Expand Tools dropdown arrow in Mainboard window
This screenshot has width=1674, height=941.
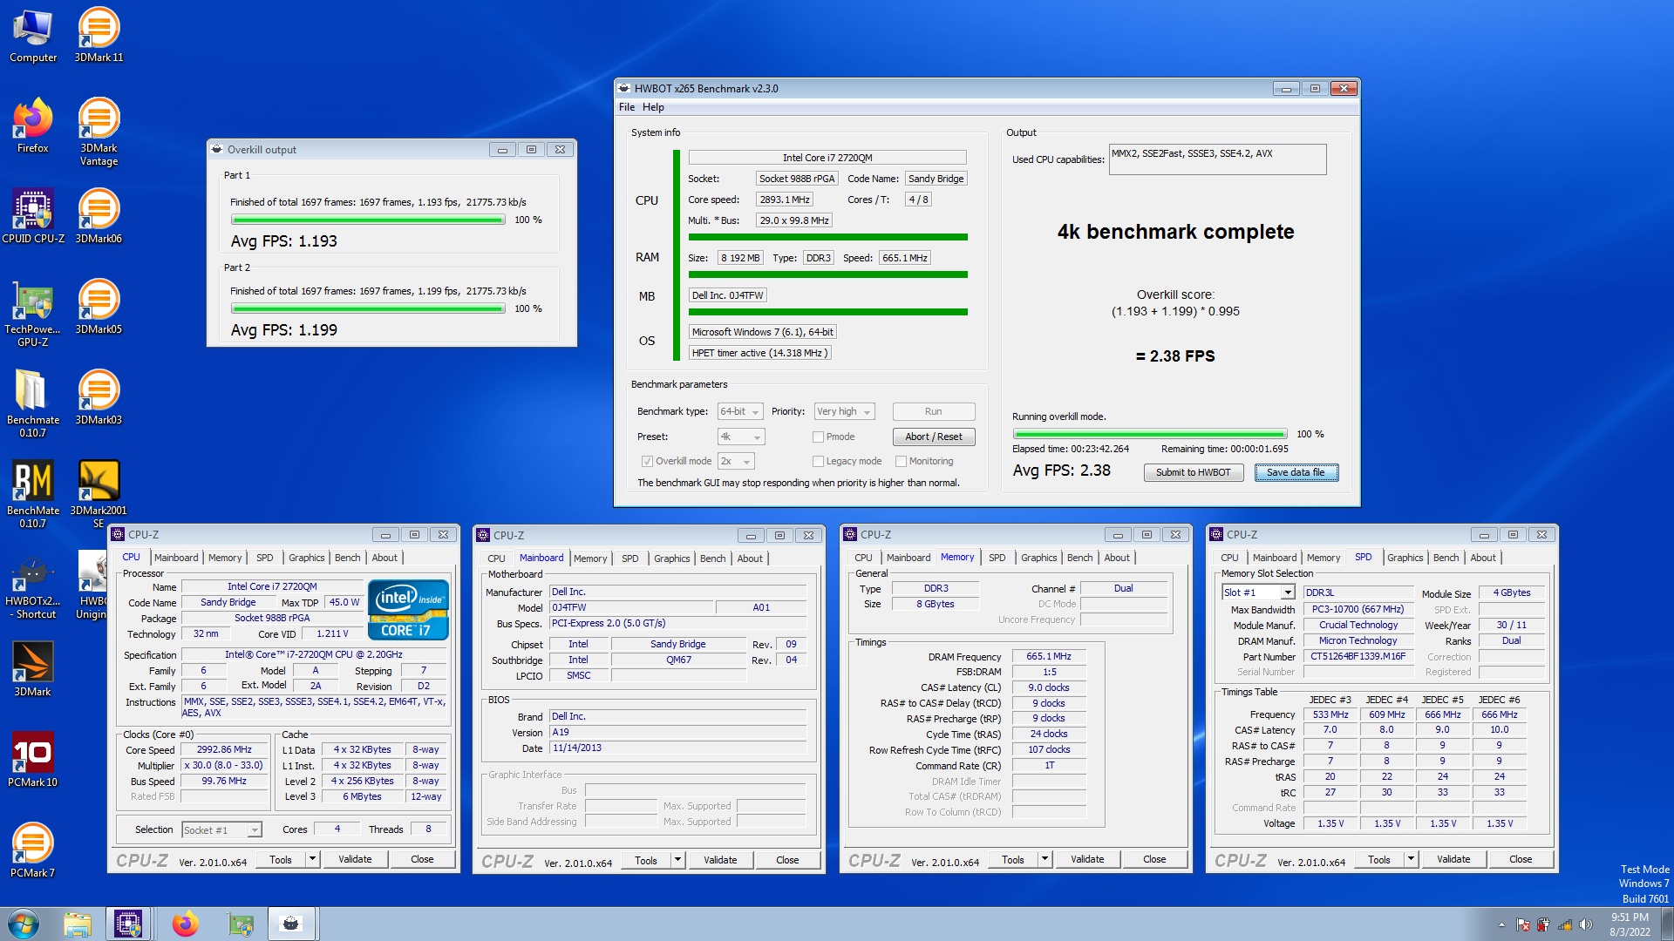point(677,860)
